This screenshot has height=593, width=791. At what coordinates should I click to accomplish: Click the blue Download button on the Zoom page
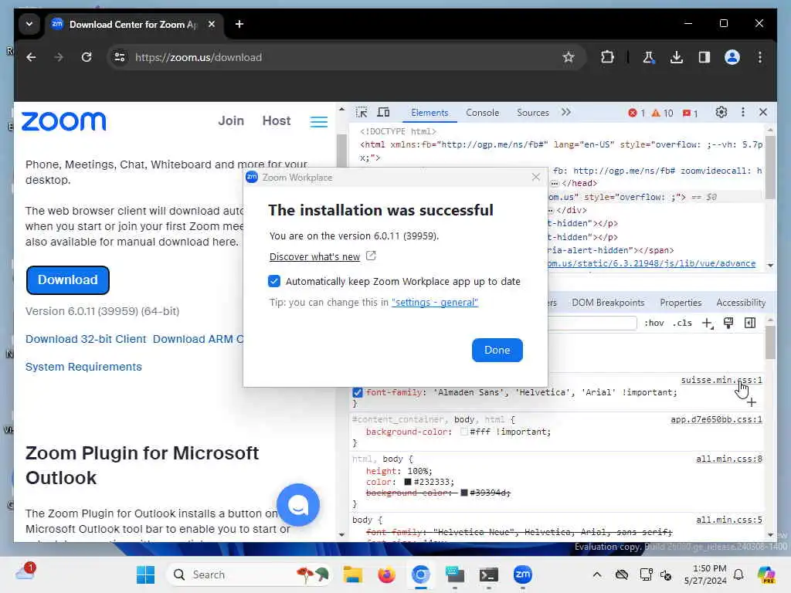coord(68,280)
